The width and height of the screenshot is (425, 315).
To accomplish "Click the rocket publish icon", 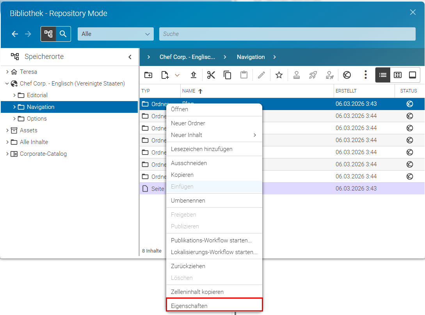I will click(x=313, y=75).
